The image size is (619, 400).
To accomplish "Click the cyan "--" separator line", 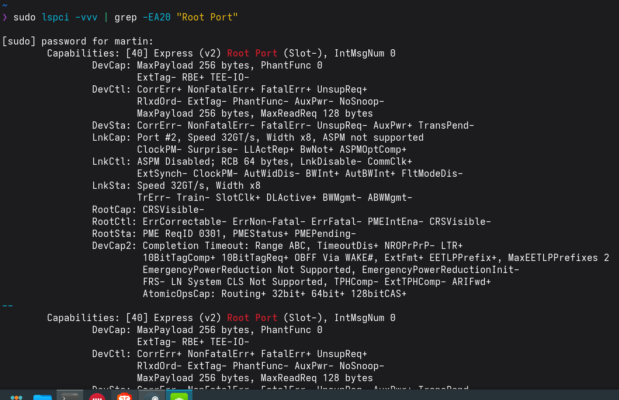I will tap(8, 306).
